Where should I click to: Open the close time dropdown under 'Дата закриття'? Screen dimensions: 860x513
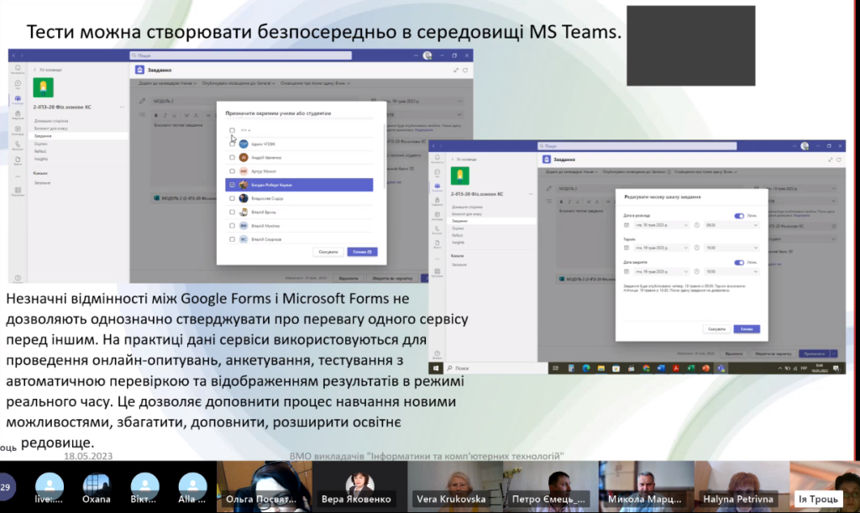click(732, 272)
